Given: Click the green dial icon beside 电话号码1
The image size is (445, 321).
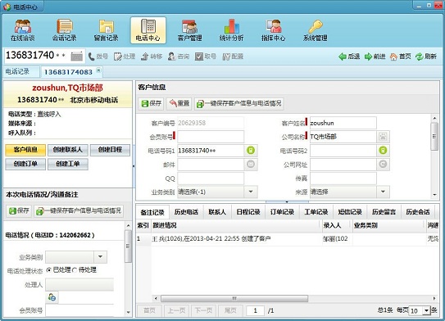Looking at the screenshot, I should (251, 151).
